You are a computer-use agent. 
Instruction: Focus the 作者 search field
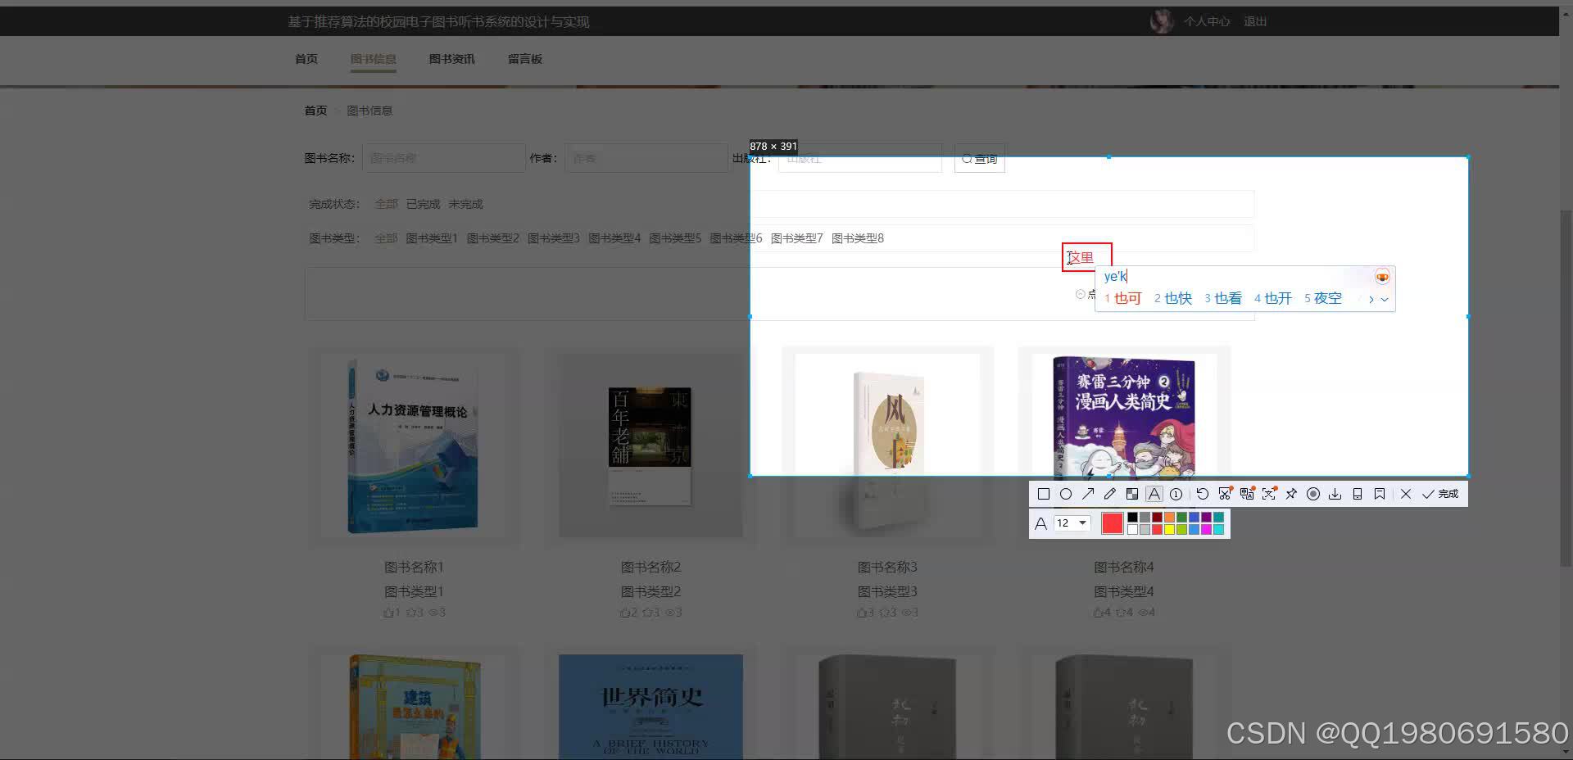point(646,158)
